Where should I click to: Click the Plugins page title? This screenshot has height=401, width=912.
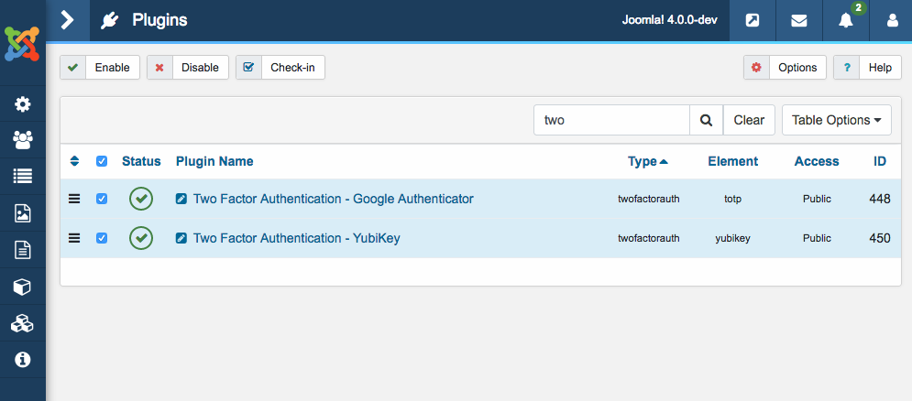tap(159, 20)
